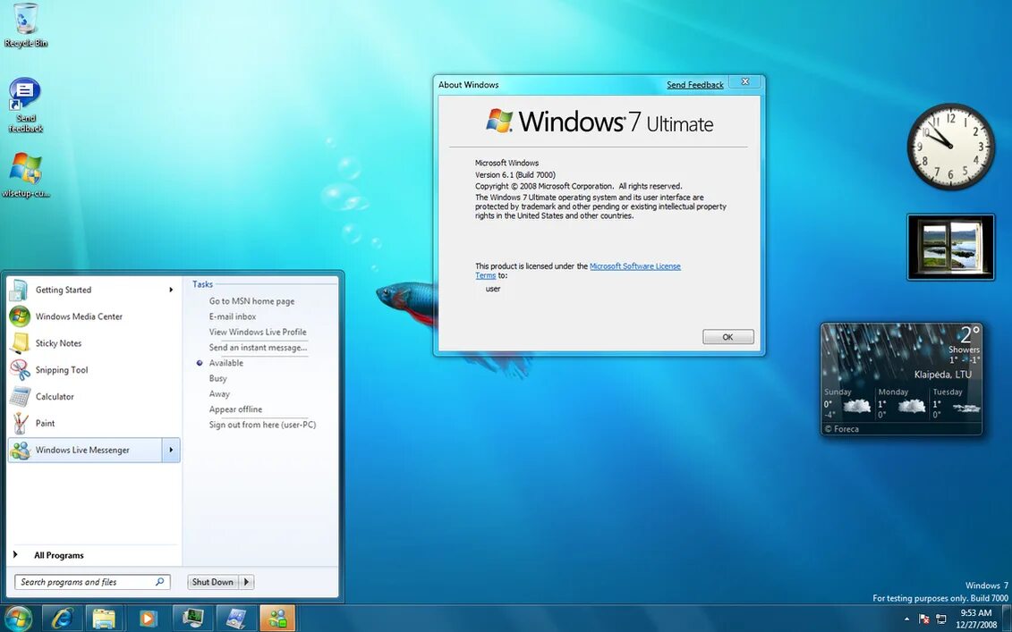Viewport: 1012px width, 632px height.
Task: Open Internet Explorer from the taskbar
Action: coord(63,619)
